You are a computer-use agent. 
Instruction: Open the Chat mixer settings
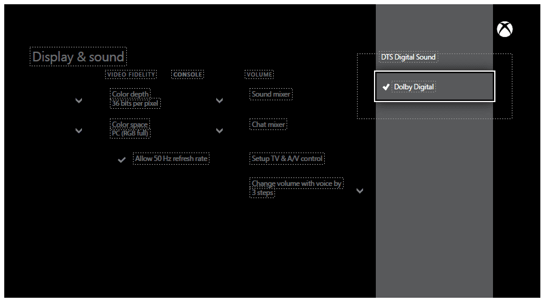click(268, 125)
